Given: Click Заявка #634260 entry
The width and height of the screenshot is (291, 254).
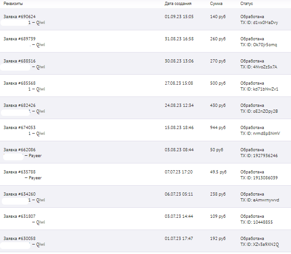Looking at the screenshot, I should point(19,194).
